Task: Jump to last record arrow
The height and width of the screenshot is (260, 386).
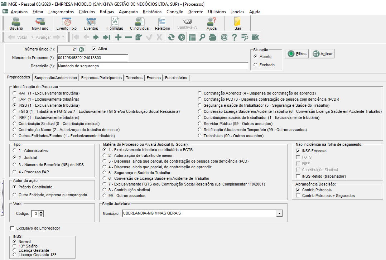Action: [x=107, y=37]
